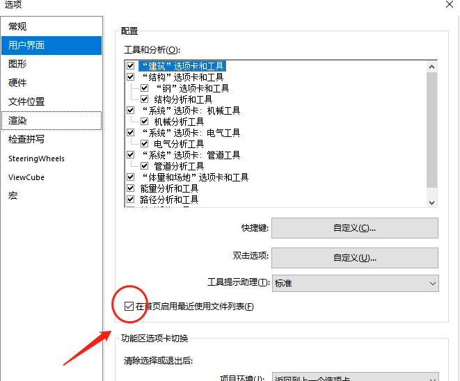Toggle the “钢”选项卡和工具 checkbox

[x=144, y=88]
